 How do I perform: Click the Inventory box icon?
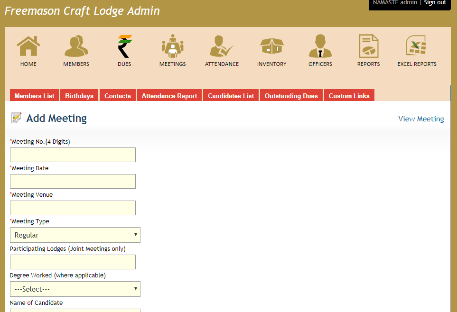pos(272,47)
